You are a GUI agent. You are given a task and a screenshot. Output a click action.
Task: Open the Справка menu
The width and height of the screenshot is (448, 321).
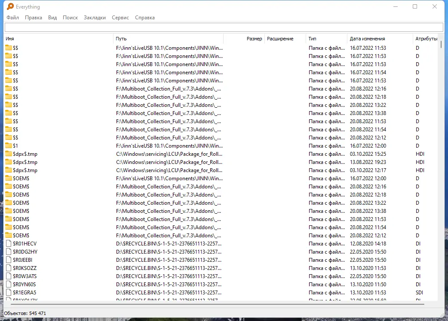coord(144,18)
